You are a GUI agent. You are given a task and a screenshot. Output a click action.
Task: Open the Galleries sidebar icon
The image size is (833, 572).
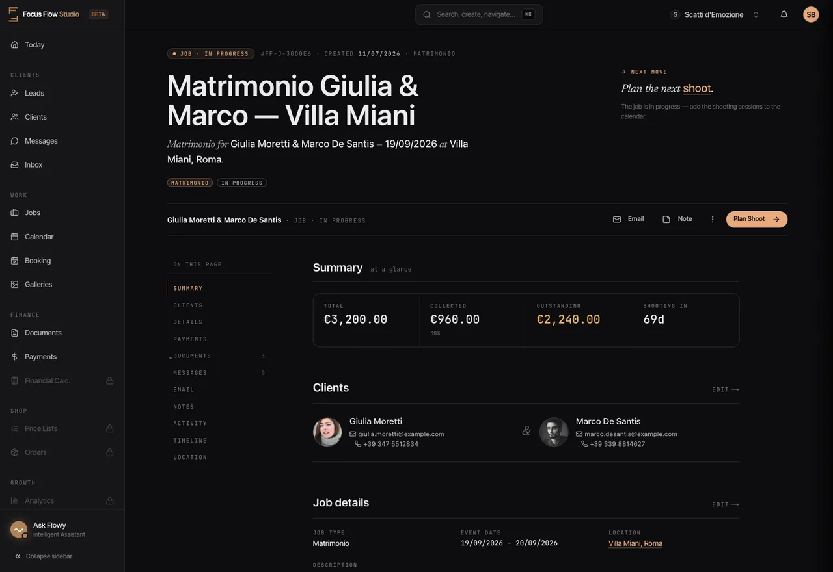[x=14, y=285]
